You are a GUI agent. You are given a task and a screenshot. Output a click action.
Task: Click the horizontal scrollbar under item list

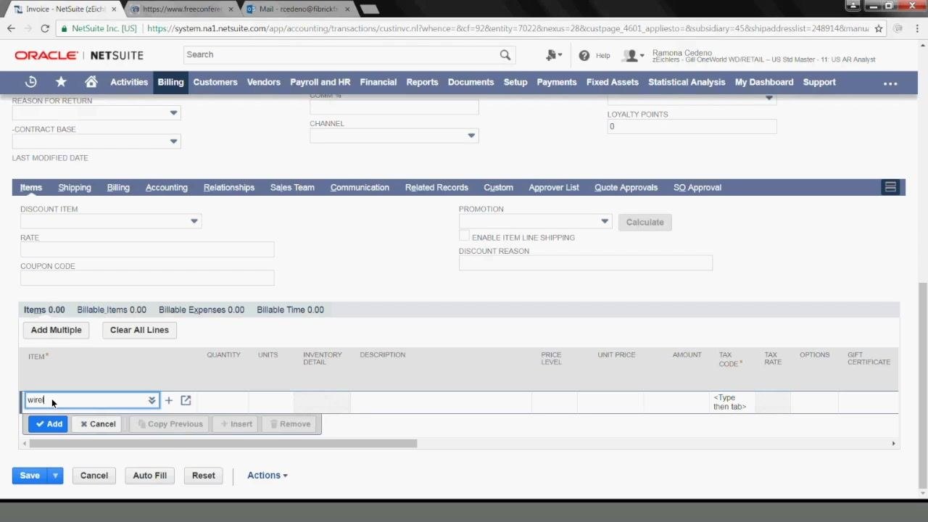(223, 444)
